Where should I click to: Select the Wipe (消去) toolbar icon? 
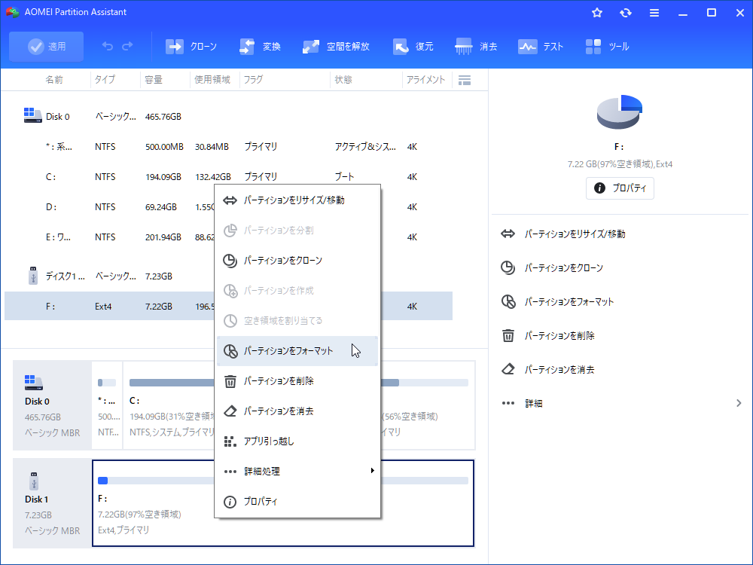[x=464, y=47]
